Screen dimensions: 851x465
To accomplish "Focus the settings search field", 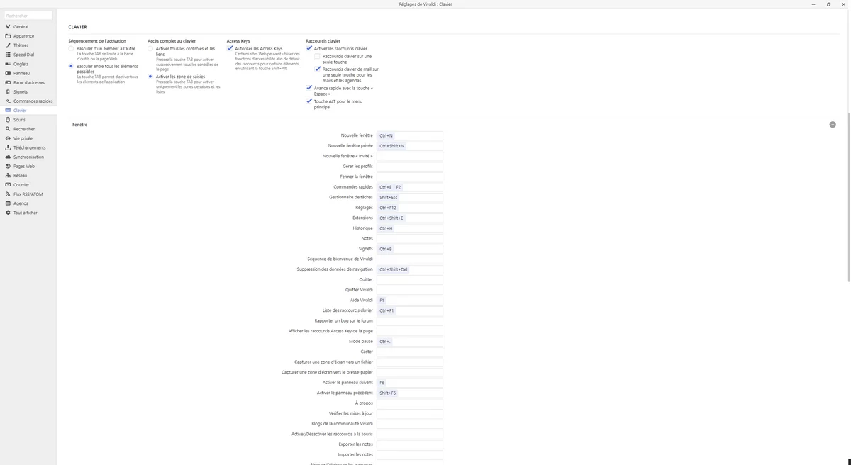I will point(28,16).
